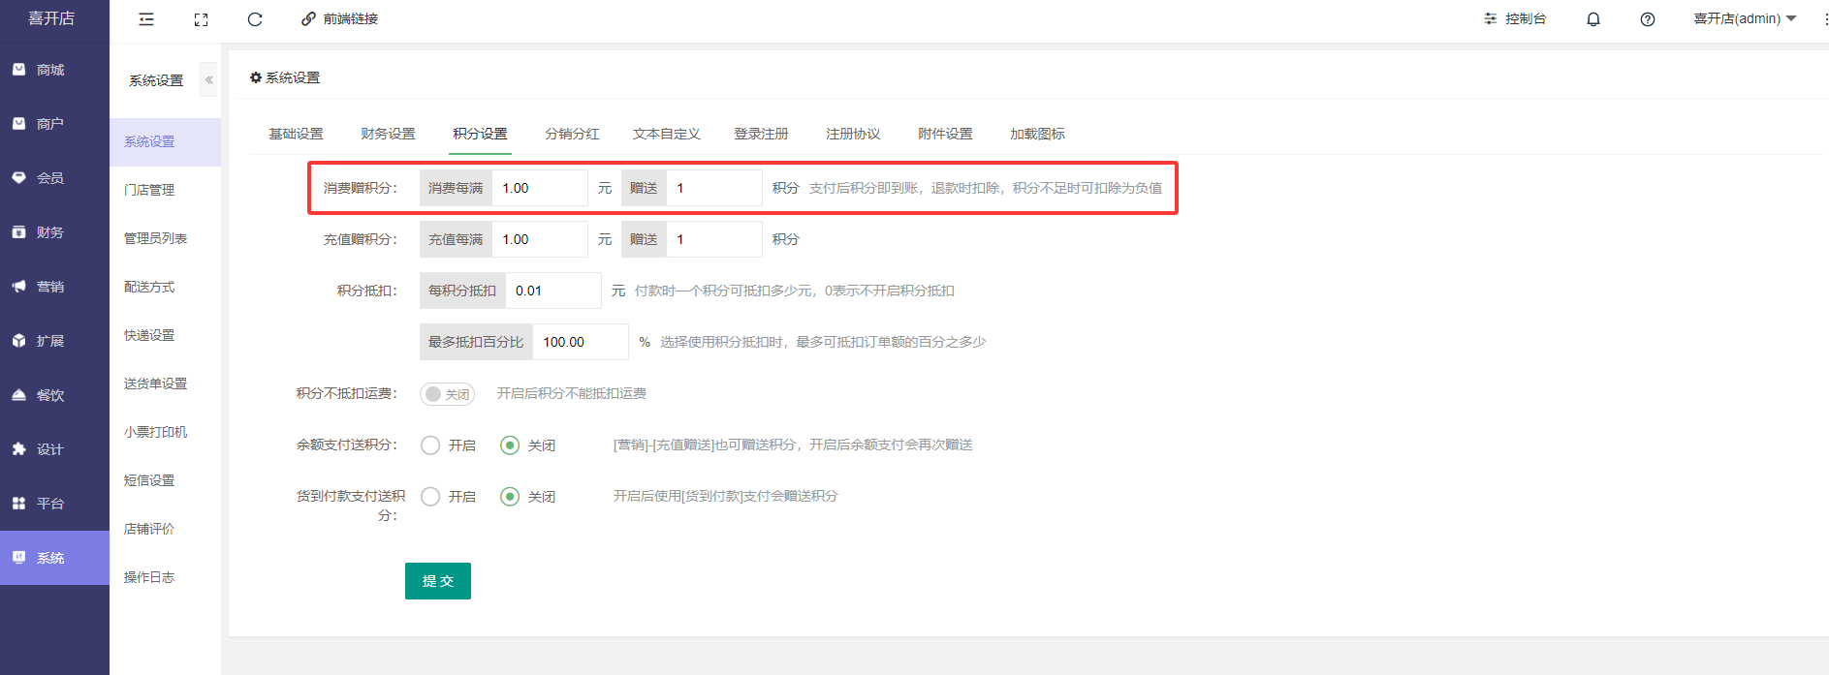Screen dimensions: 1829x675
Task: Click the 喜开店 logo title
Action: click(x=51, y=18)
